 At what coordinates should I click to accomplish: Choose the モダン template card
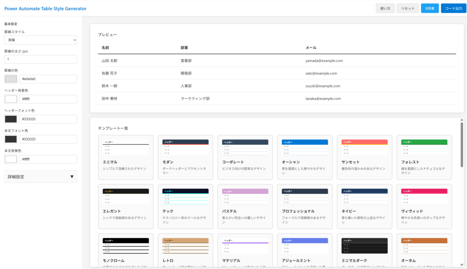[x=185, y=157]
